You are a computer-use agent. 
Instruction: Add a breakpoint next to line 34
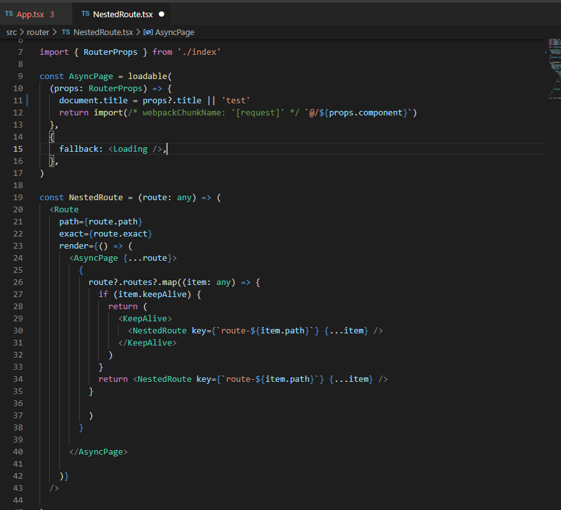[x=9, y=379]
